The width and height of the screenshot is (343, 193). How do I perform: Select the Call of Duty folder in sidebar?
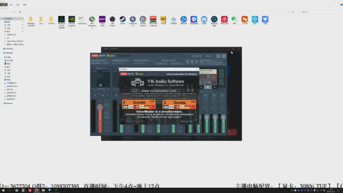pos(13,41)
